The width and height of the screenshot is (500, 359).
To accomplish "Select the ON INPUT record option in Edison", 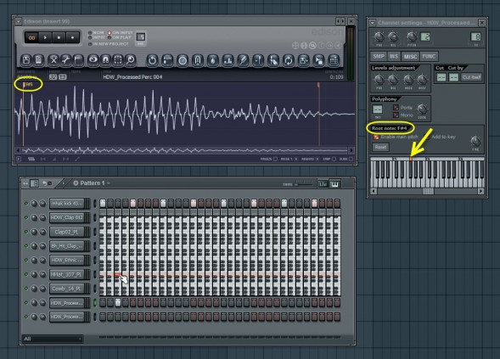I will [x=121, y=32].
